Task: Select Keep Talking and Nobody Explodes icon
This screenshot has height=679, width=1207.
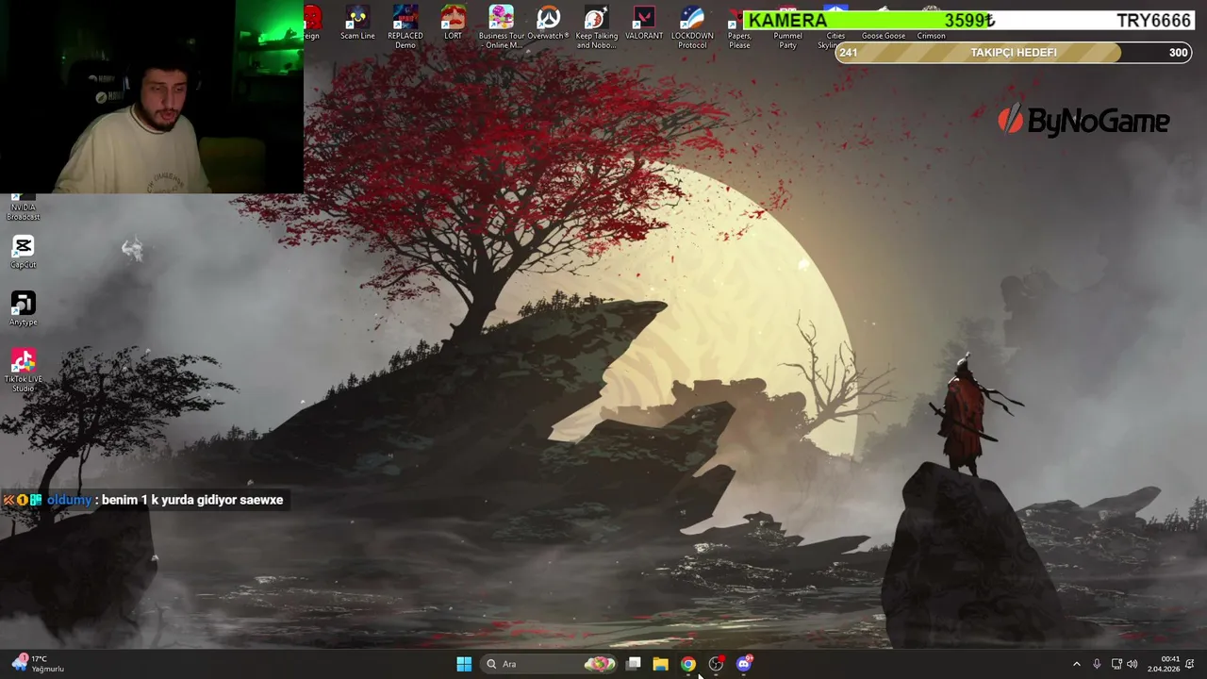Action: (596, 27)
